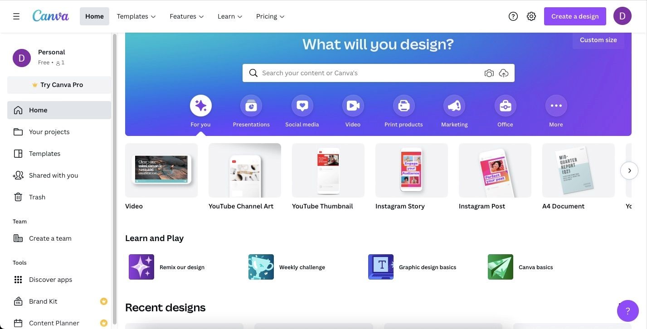Click Graphic design basics label
Screen dimensions: 647x329
point(428,267)
